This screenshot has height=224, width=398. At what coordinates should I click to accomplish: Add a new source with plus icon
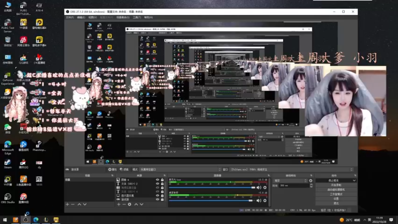pyautogui.click(x=118, y=204)
